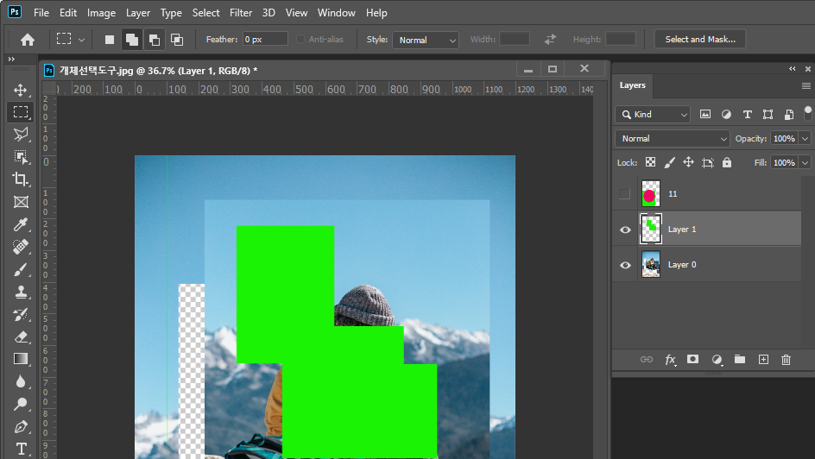Click the Opacity 100% field
This screenshot has width=815, height=459.
click(784, 139)
